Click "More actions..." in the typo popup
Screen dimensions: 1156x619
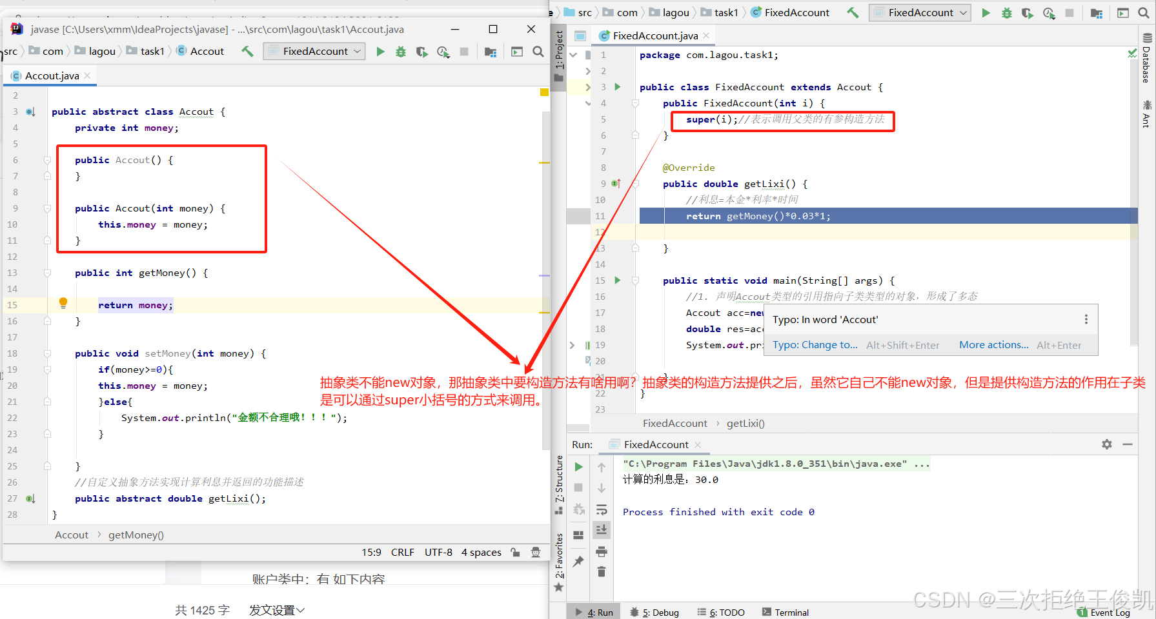(993, 345)
